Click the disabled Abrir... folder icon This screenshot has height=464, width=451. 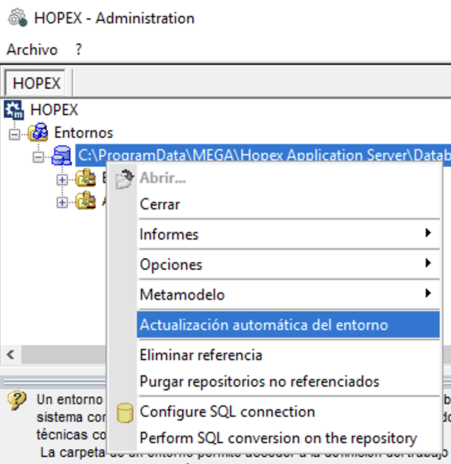124,179
